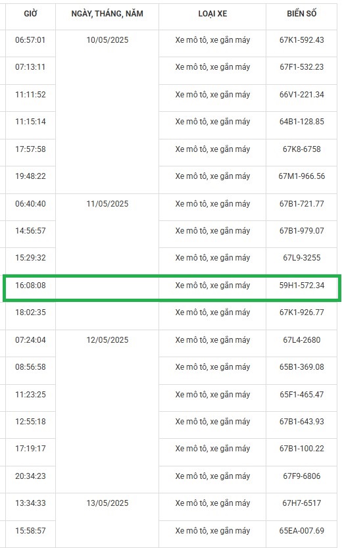Select the date cell 11/05/2025
Image resolution: width=342 pixels, height=548 pixels.
(107, 204)
